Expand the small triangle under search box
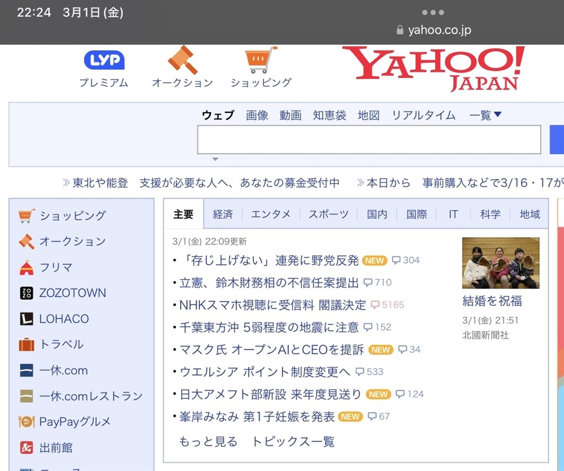Image resolution: width=564 pixels, height=471 pixels. [x=215, y=159]
